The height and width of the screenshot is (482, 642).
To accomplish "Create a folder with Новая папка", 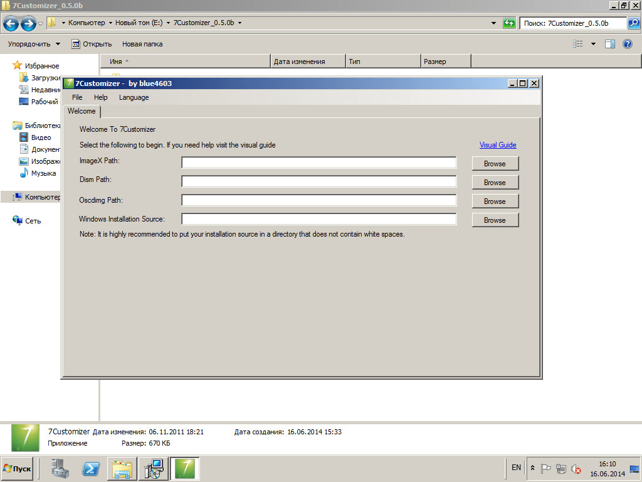I will tap(142, 44).
